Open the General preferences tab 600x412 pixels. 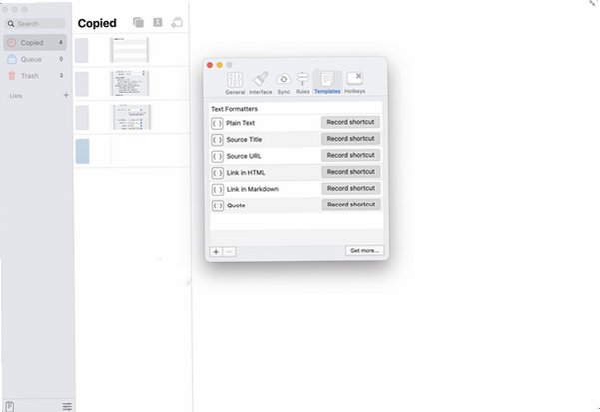point(235,83)
